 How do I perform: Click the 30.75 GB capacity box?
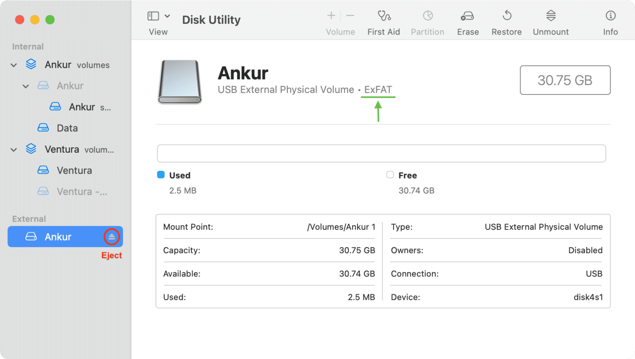pos(565,80)
